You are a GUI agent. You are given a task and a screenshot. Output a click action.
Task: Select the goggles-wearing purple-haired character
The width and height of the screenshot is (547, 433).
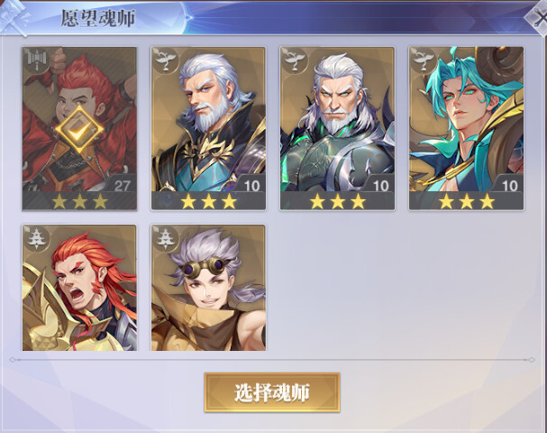pos(208,288)
